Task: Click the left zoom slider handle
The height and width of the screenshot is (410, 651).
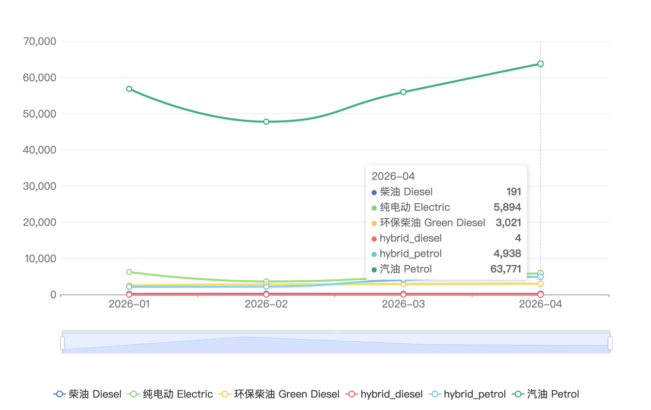Action: point(63,343)
